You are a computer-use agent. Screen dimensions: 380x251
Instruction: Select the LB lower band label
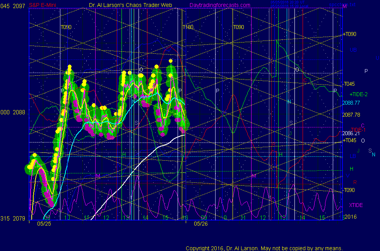(353, 156)
